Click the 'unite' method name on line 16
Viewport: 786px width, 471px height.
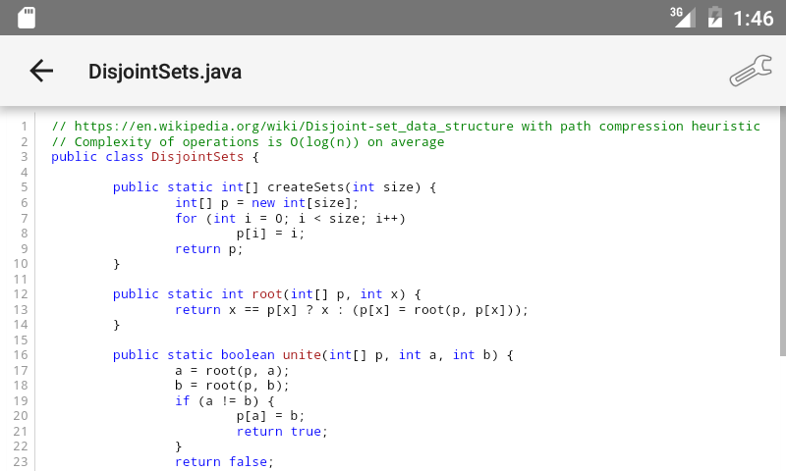point(302,355)
